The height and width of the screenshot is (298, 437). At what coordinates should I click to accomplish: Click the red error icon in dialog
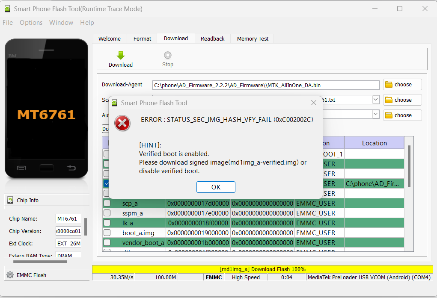point(122,123)
